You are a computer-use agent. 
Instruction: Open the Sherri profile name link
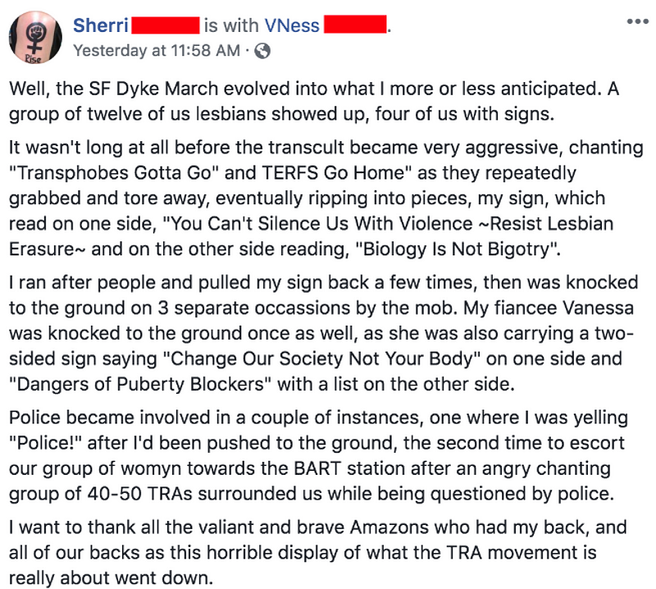tap(100, 25)
